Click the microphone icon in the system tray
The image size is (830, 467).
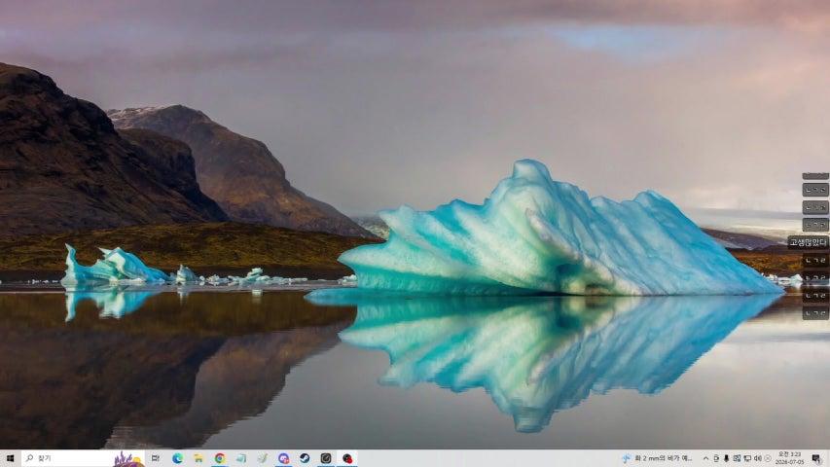tap(726, 458)
